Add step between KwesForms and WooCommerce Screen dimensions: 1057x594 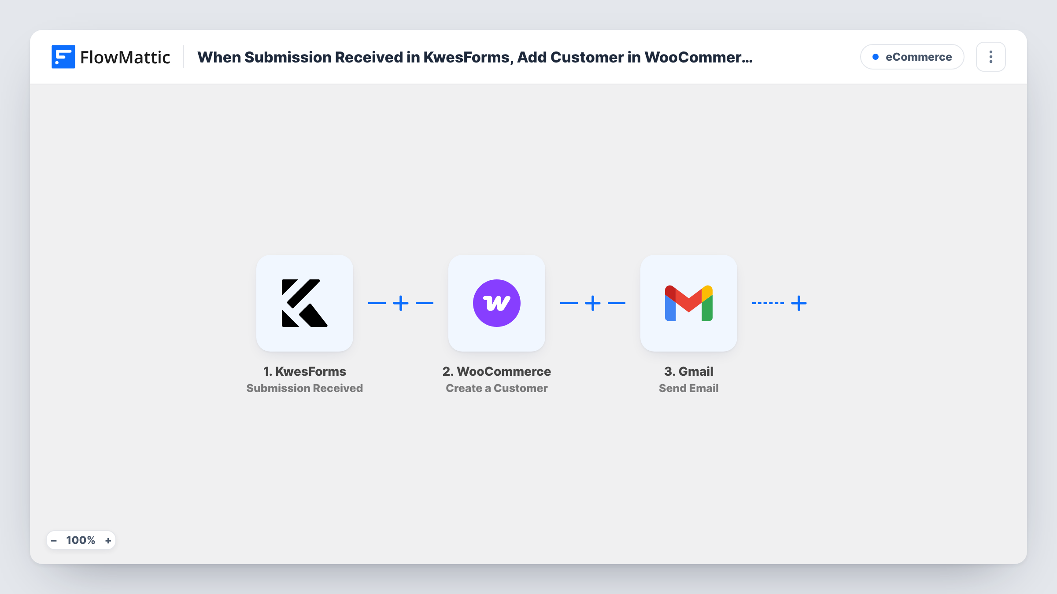[x=401, y=303]
